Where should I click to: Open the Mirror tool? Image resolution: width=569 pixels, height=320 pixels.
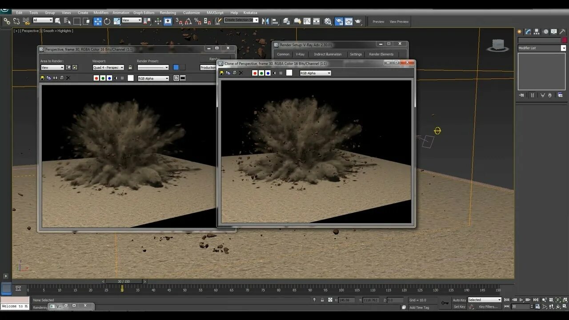point(265,21)
